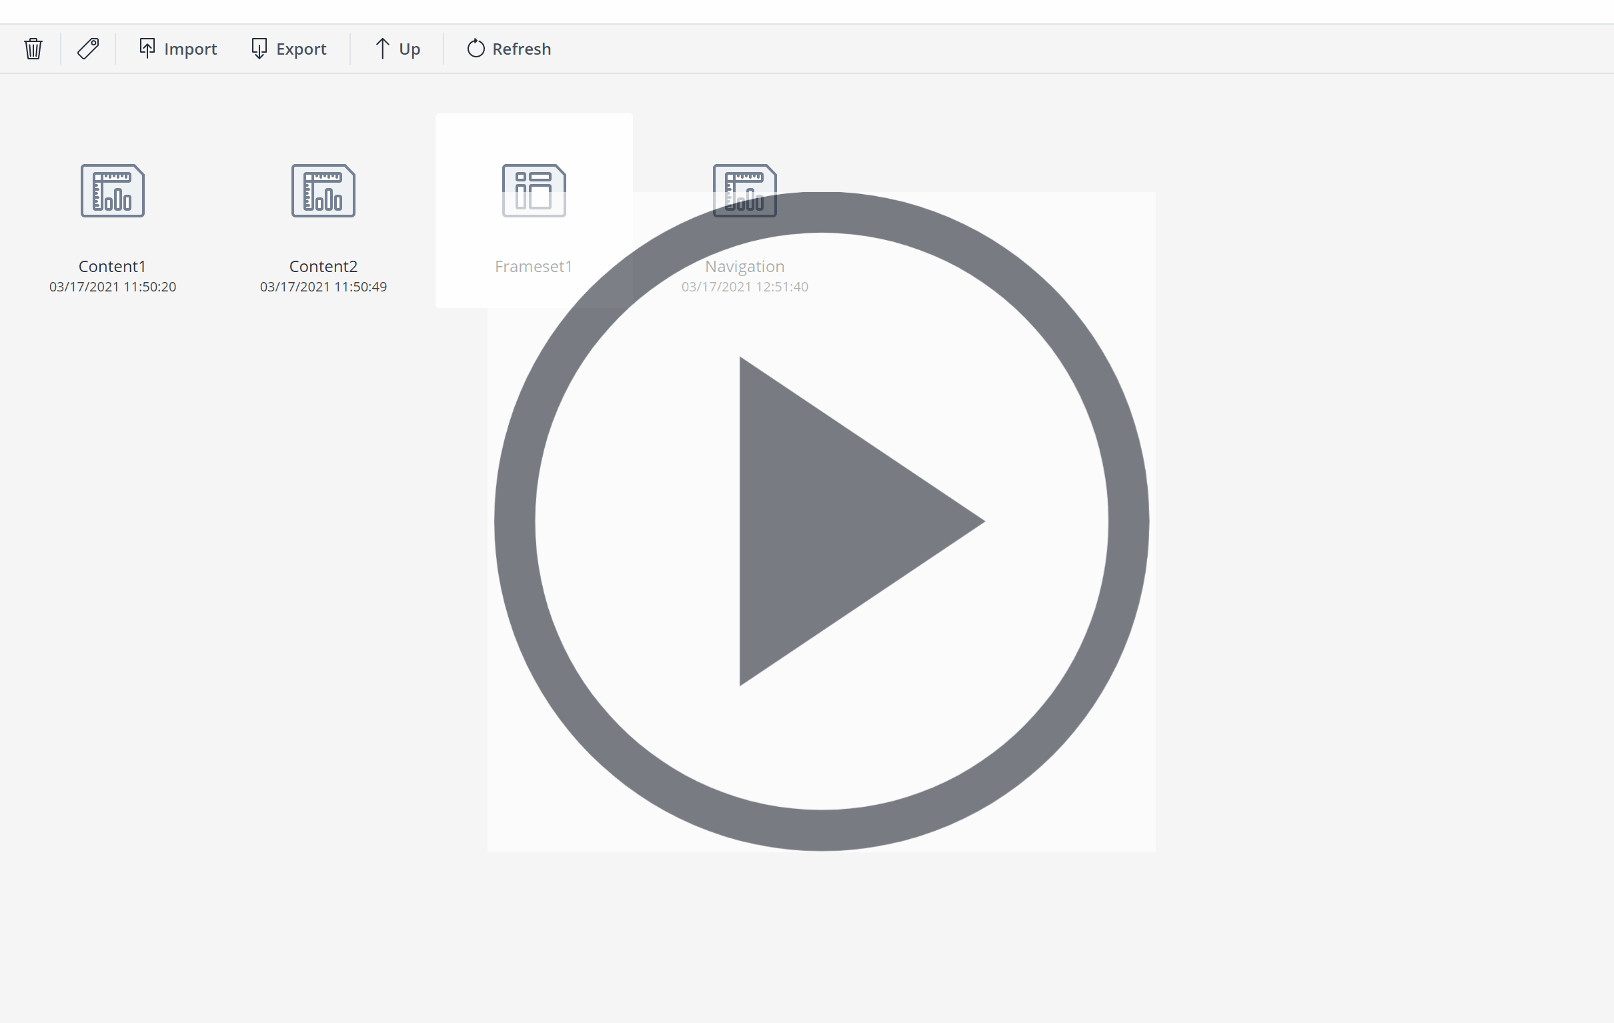Viewport: 1614px width, 1023px height.
Task: Click the Content1 file name label
Action: pyautogui.click(x=113, y=266)
